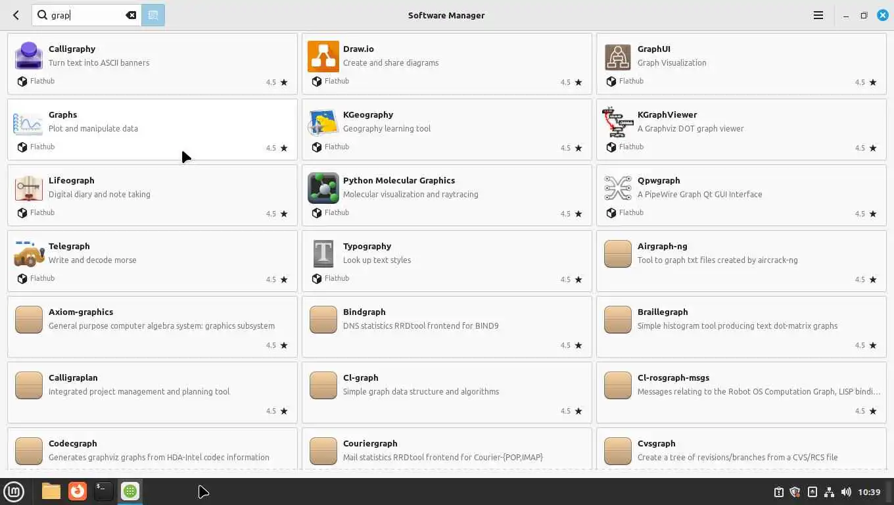Click the 4.5 star rating on Draw.io
Viewport: 894px width, 505px height.
click(571, 82)
